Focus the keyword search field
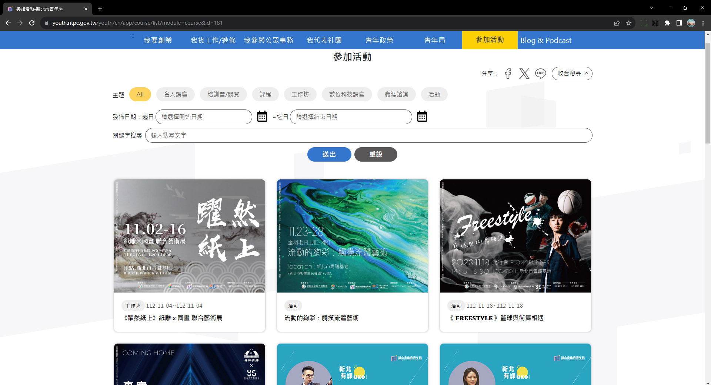Image resolution: width=711 pixels, height=385 pixels. tap(368, 135)
